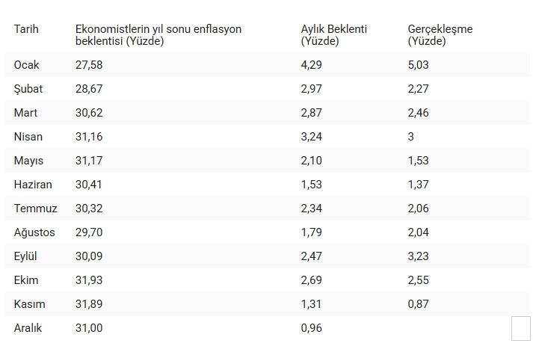Click the Tarih column header

tap(26, 29)
